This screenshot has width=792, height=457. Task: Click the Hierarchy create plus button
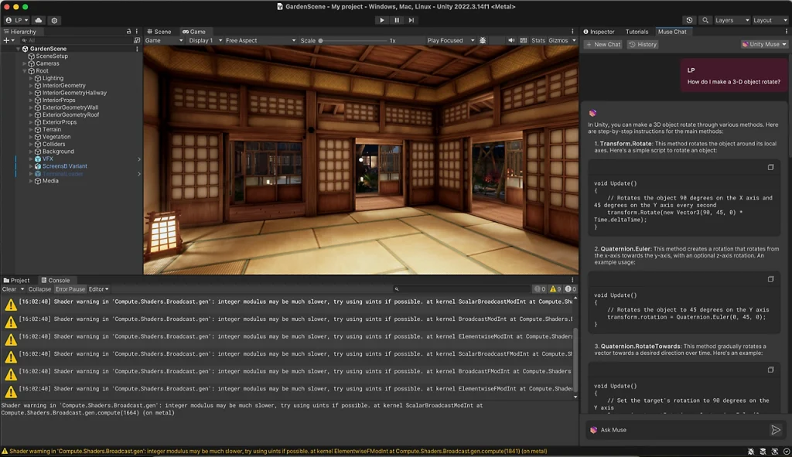(9, 40)
